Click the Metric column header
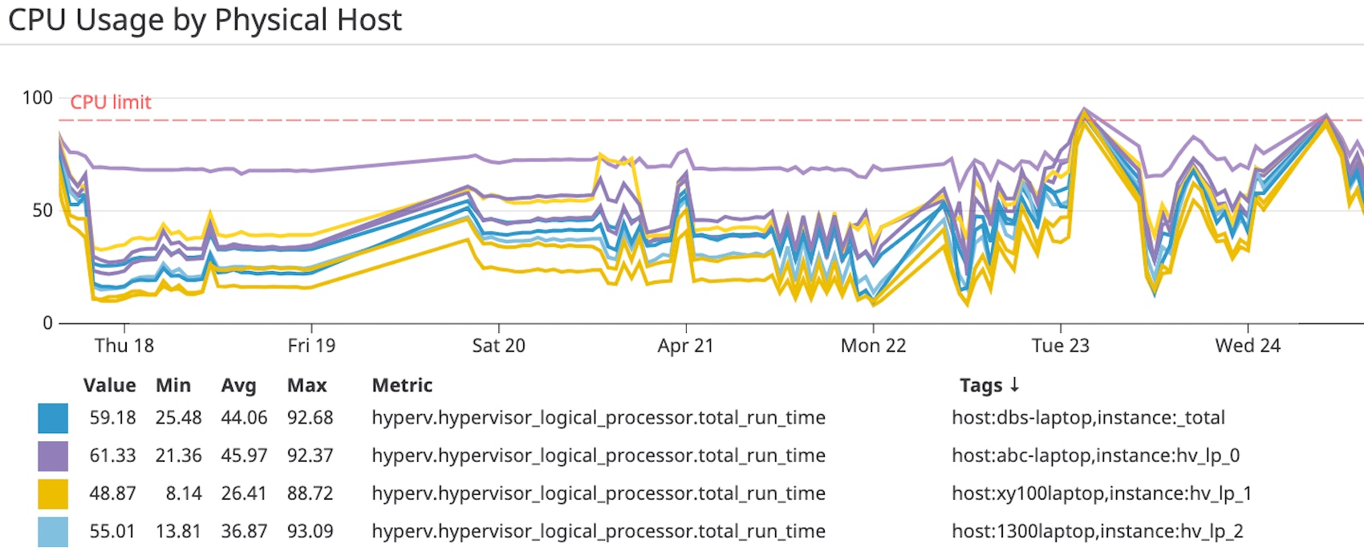Screen dimensions: 1364x551 tap(402, 385)
